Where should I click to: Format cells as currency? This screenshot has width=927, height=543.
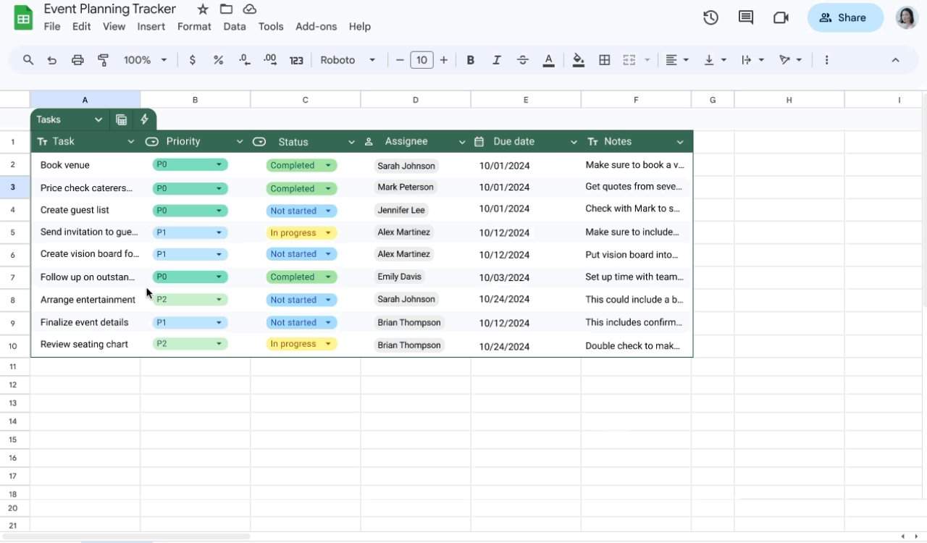pos(192,60)
